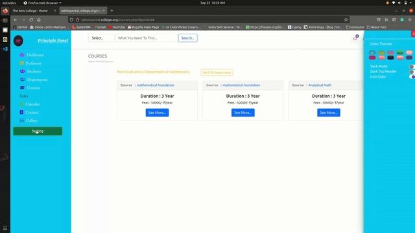Open the Bugzilla Main Page bookmark
415x233 pixels.
pyautogui.click(x=143, y=27)
